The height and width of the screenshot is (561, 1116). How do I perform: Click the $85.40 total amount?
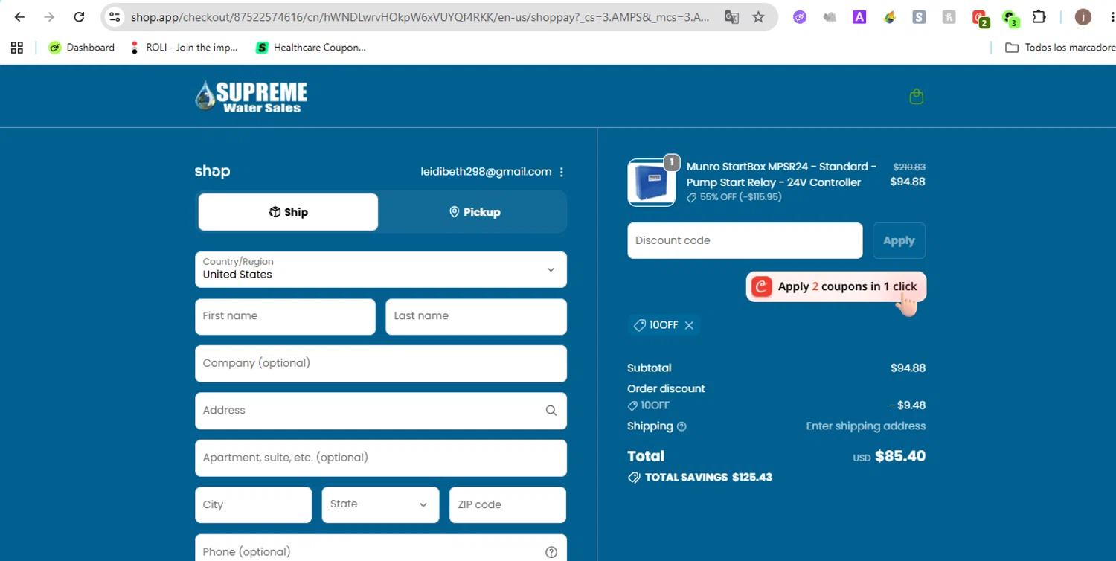point(900,456)
